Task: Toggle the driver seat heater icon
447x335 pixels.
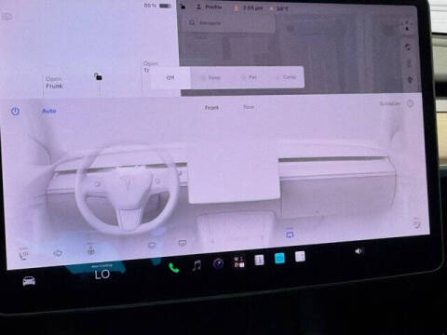Action: pyautogui.click(x=23, y=255)
